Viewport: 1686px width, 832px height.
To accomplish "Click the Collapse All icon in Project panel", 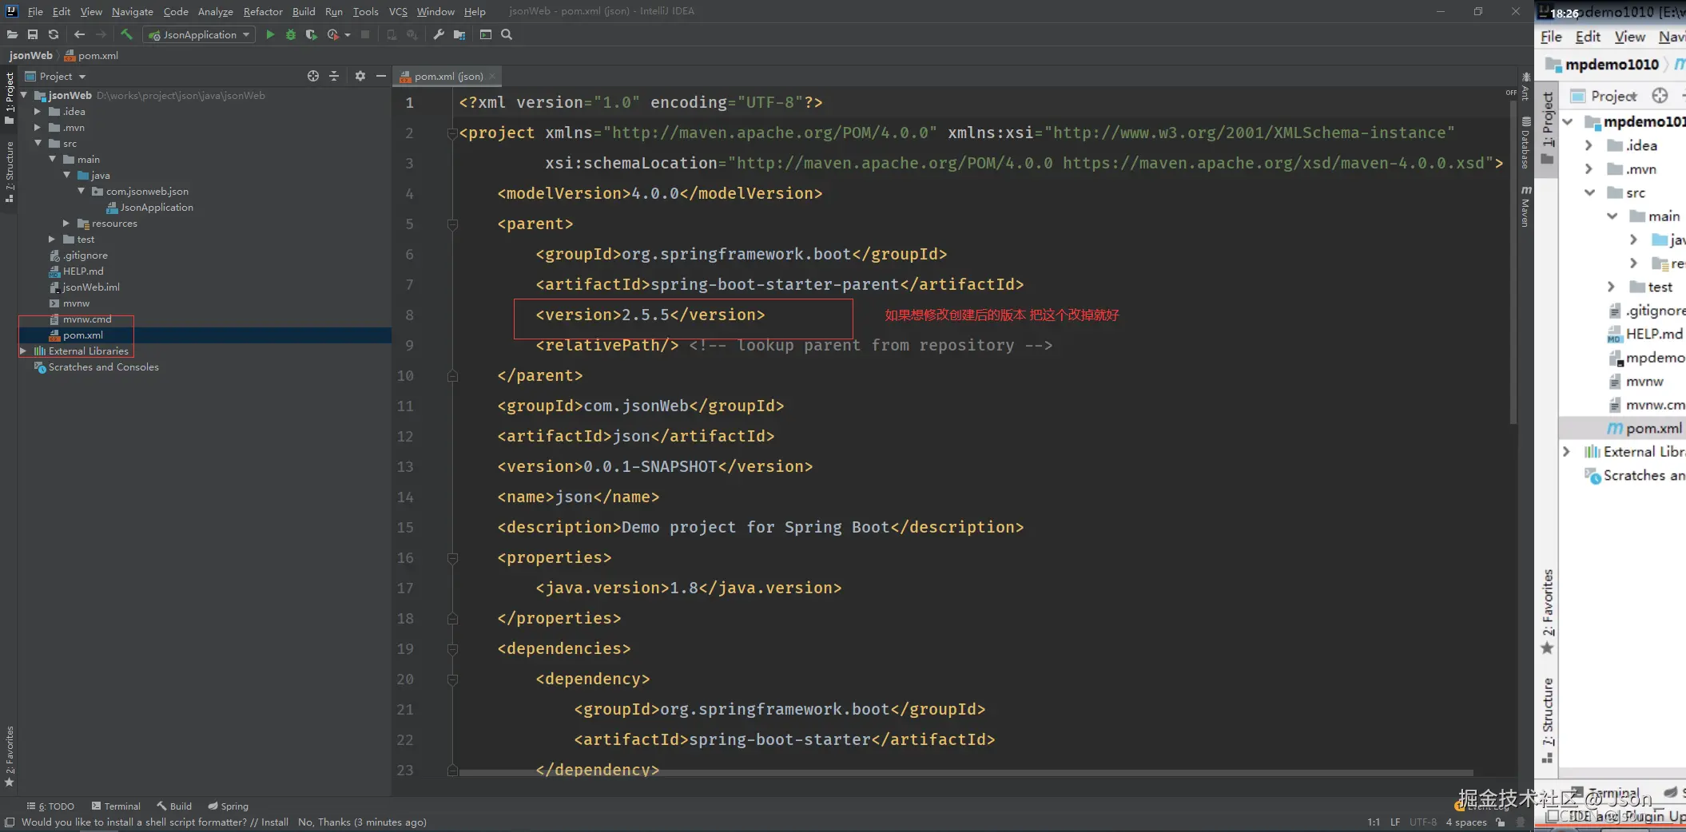I will (x=334, y=76).
